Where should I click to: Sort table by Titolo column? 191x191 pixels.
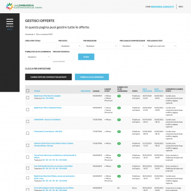(37, 91)
